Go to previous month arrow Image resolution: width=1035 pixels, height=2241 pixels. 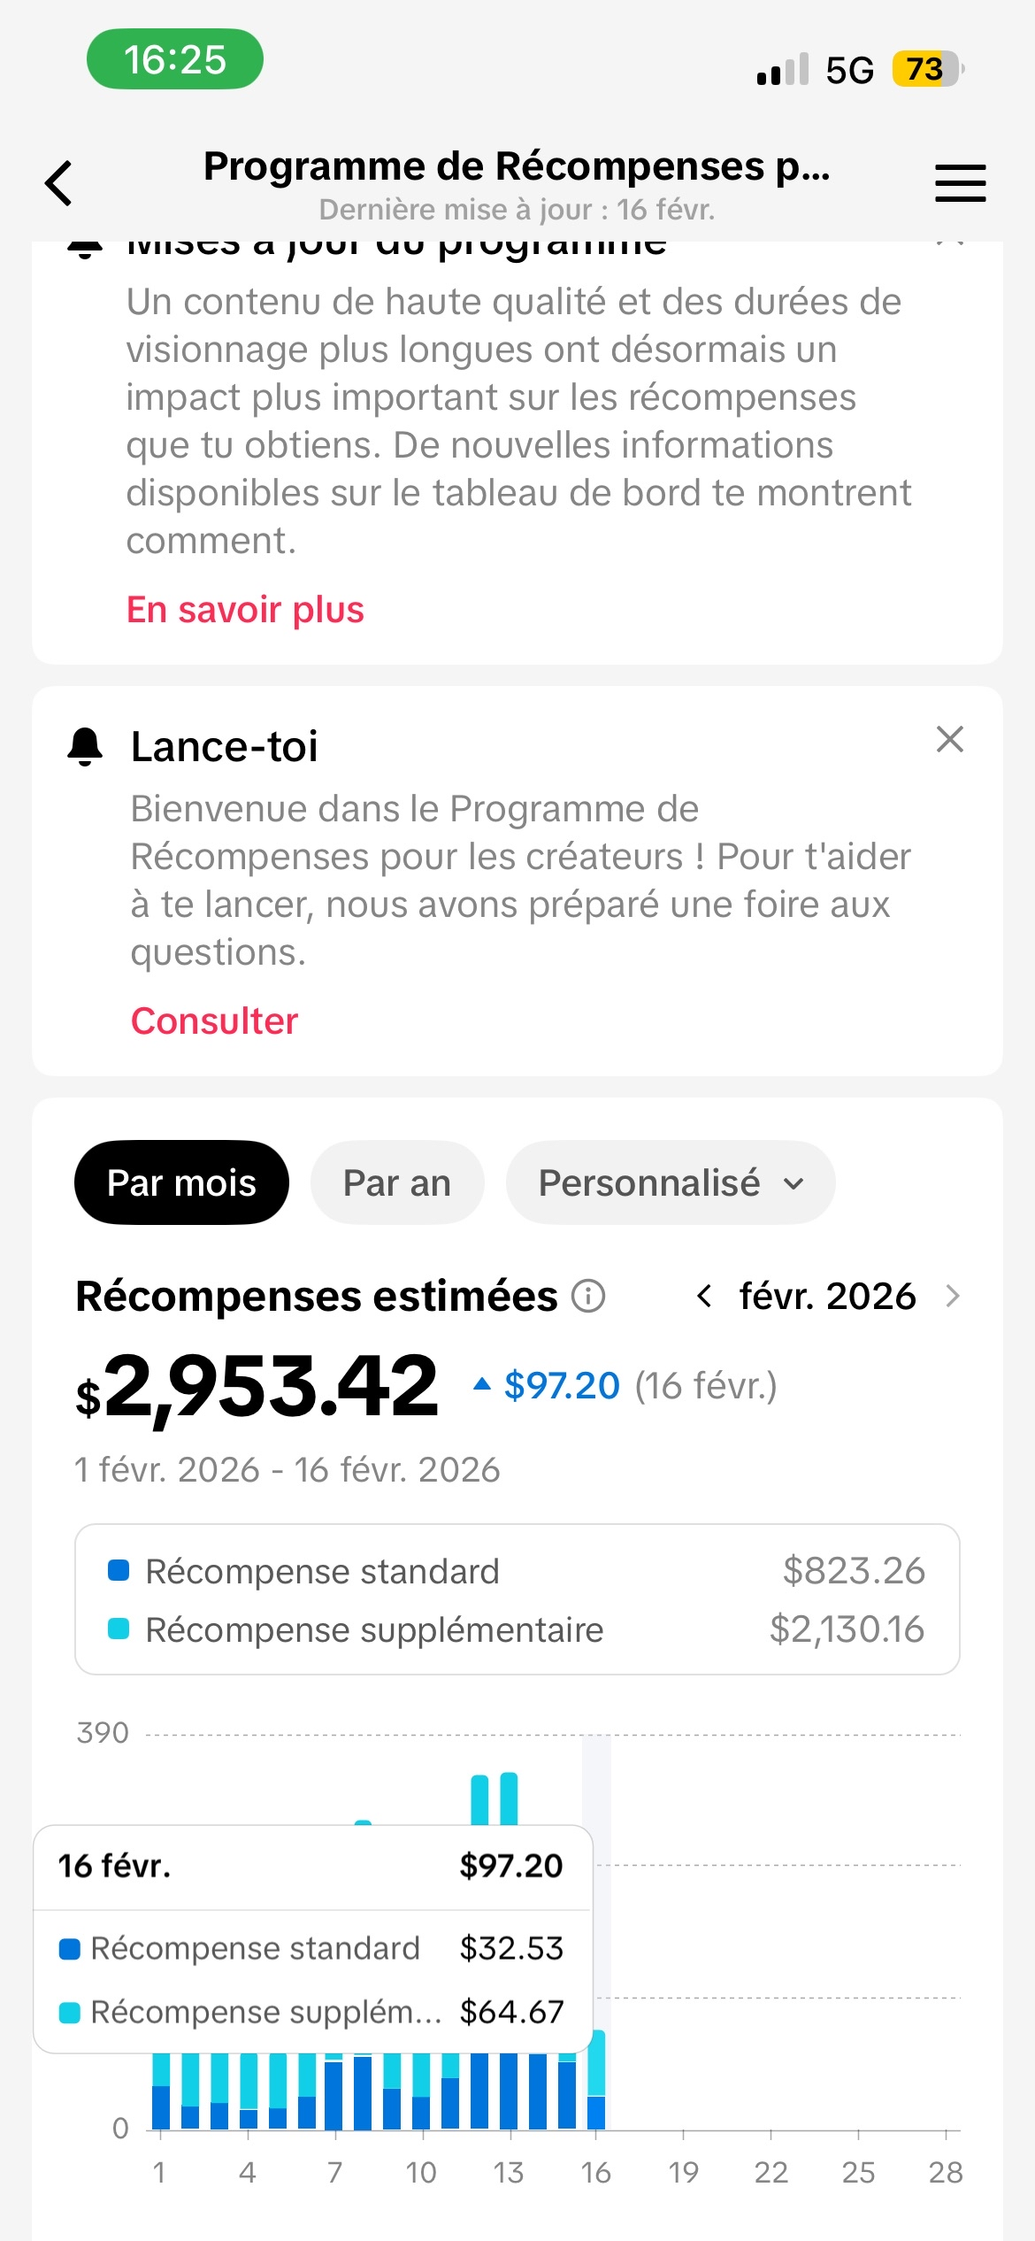(x=704, y=1296)
